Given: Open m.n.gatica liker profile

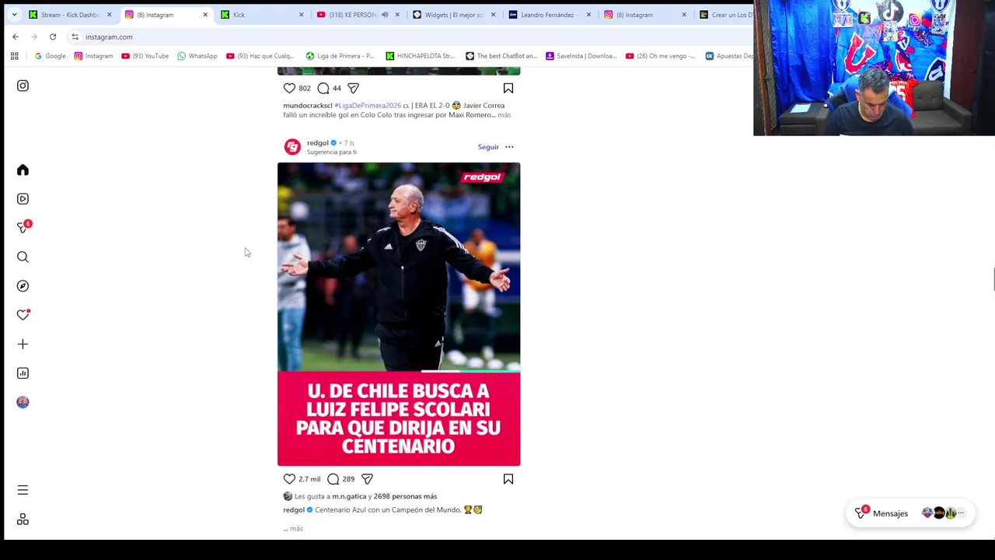Looking at the screenshot, I should 349,496.
